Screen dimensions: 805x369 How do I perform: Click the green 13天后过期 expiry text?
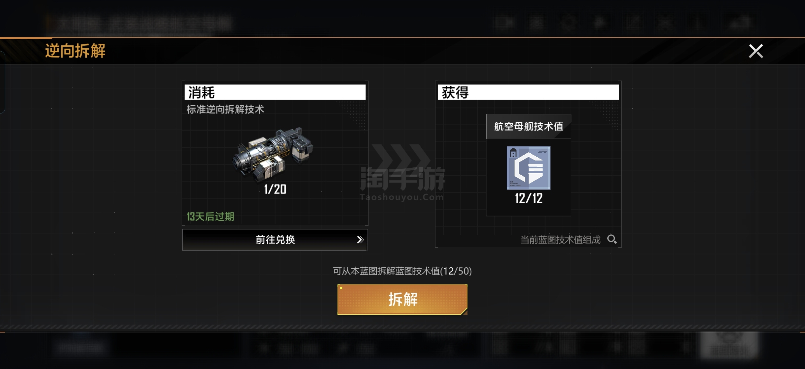210,216
